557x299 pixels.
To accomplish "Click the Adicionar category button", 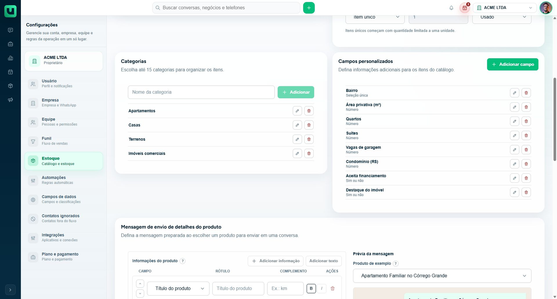I will (296, 92).
